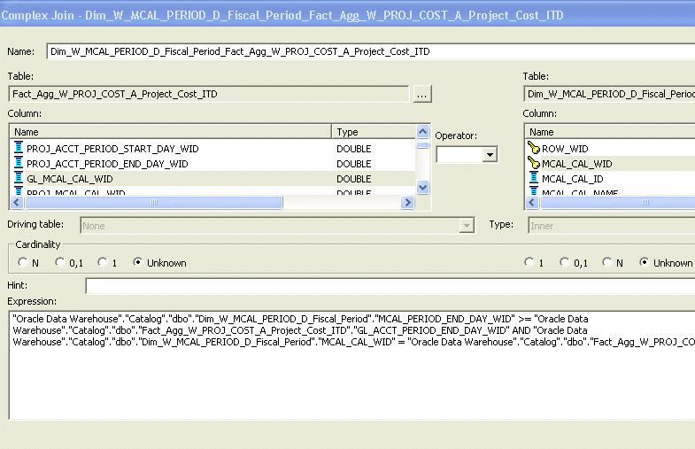Click the PROJ_ACCT_PERIOD_START_DAY_WID column icon
The height and width of the screenshot is (449, 695).
click(x=19, y=148)
